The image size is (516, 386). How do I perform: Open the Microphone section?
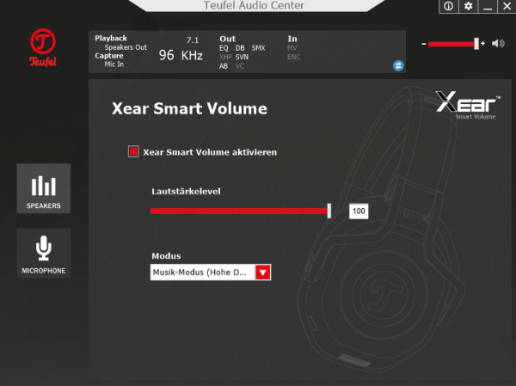[44, 253]
